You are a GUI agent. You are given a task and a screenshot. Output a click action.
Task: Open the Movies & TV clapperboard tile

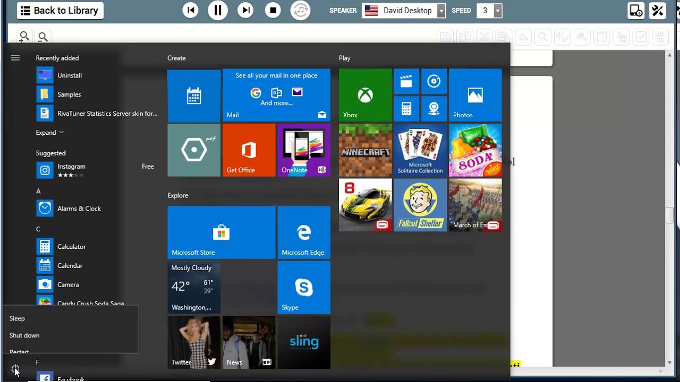[x=406, y=82]
